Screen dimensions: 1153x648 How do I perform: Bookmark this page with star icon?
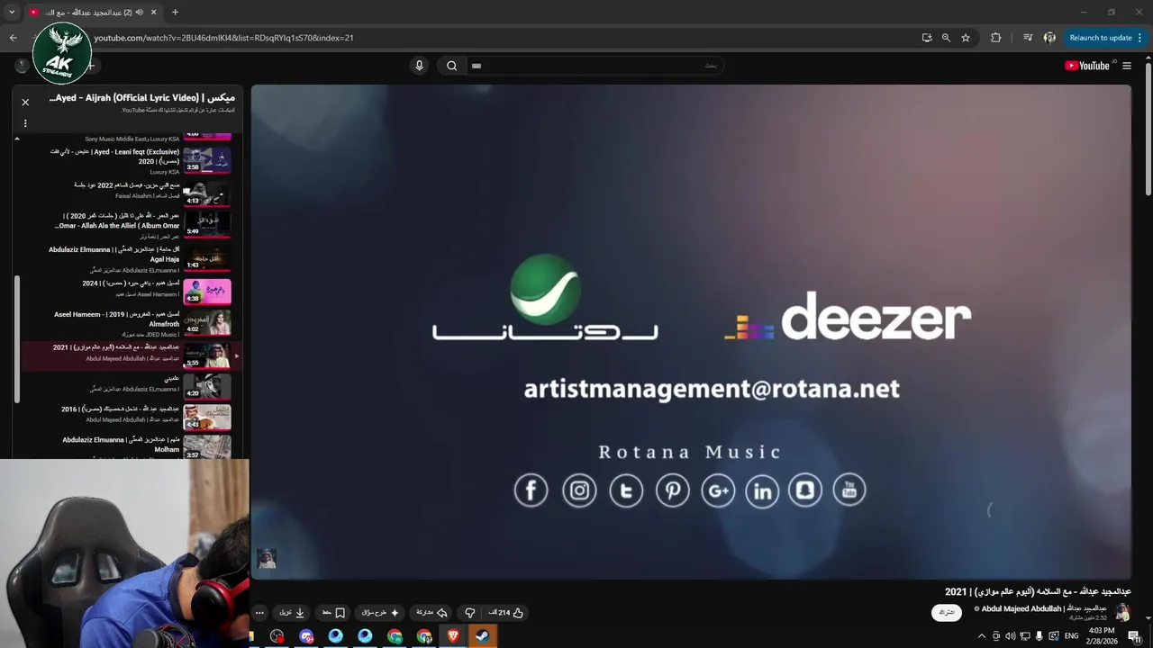click(966, 38)
